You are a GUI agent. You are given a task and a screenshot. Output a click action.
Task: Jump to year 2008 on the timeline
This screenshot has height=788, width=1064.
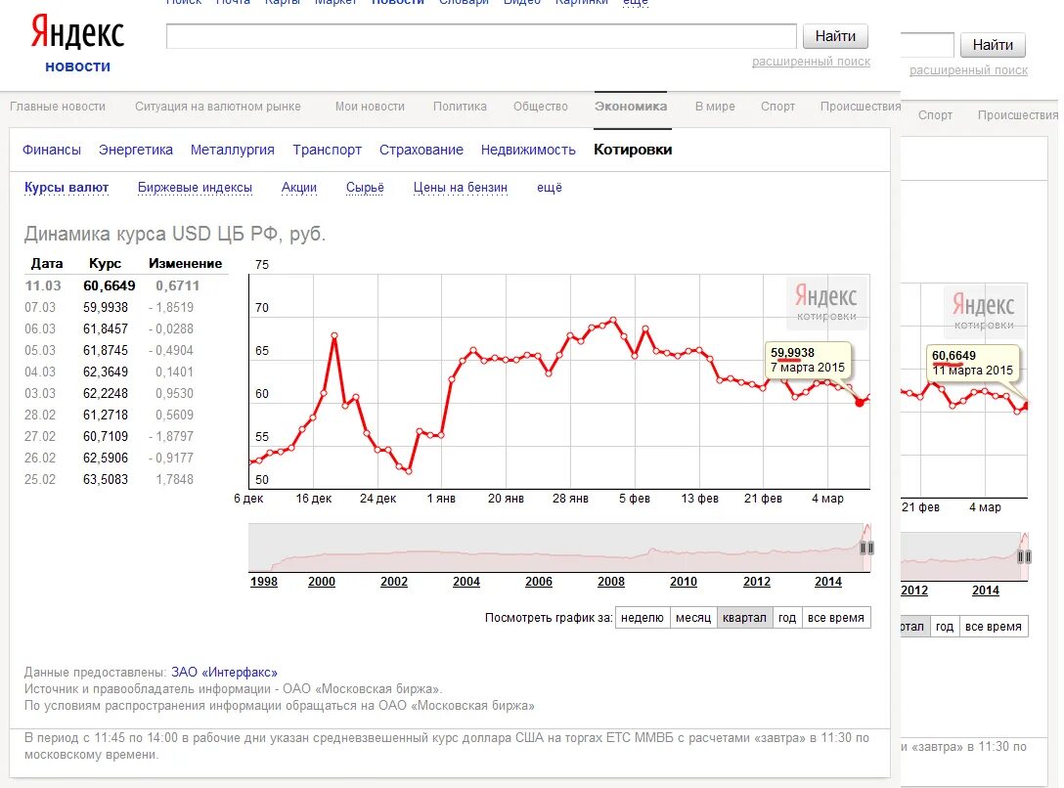[611, 582]
